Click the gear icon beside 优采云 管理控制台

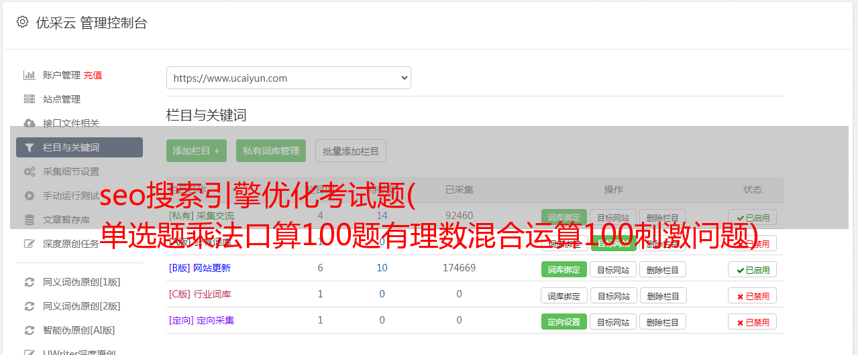(22, 22)
